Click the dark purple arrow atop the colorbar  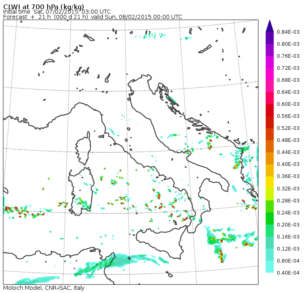(270, 26)
